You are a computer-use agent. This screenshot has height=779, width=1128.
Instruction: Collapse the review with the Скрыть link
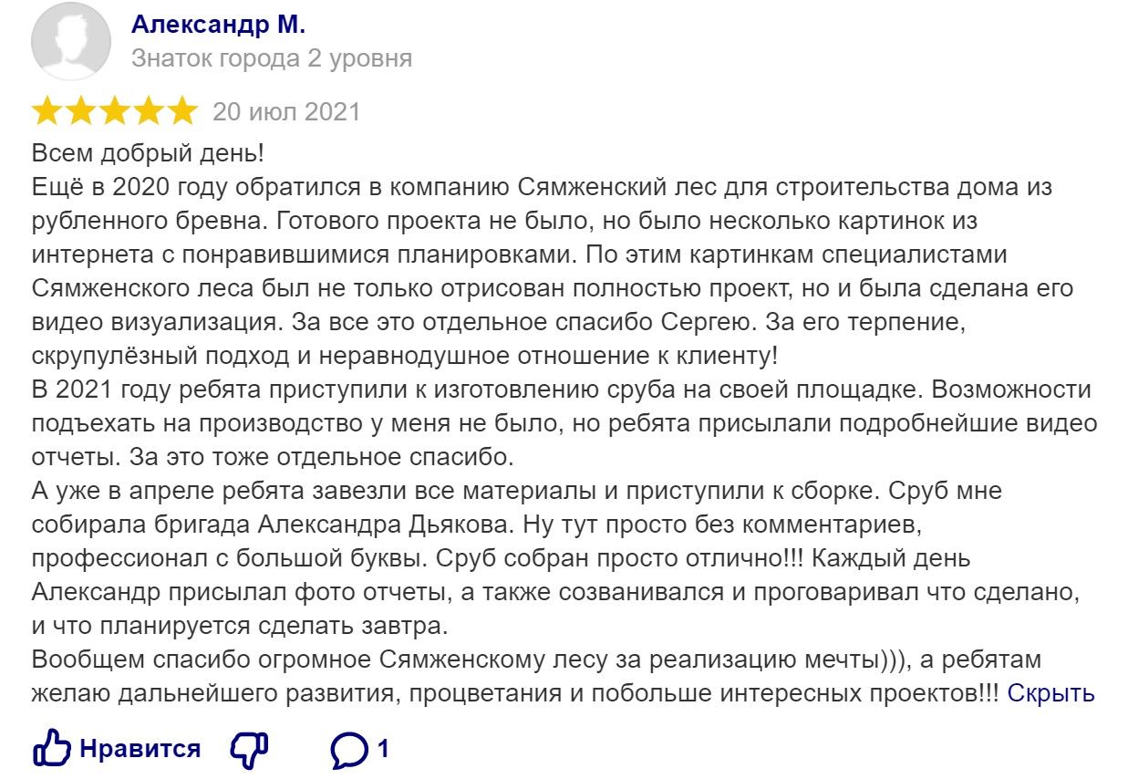pos(1050,693)
